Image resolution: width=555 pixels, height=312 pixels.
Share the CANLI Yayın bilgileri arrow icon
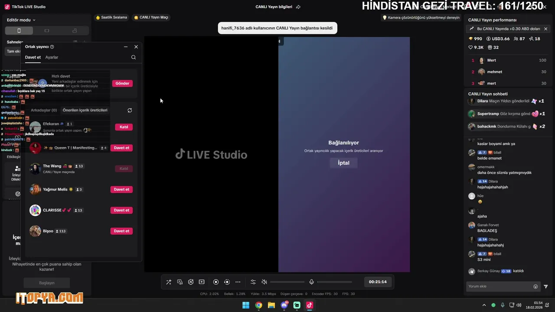(x=298, y=7)
